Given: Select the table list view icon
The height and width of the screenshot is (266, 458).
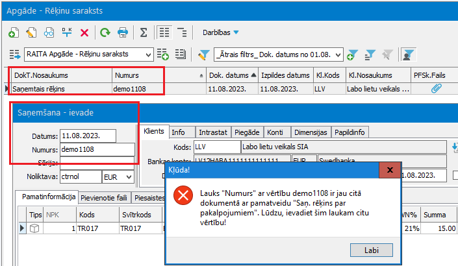Looking at the screenshot, I should (164, 32).
